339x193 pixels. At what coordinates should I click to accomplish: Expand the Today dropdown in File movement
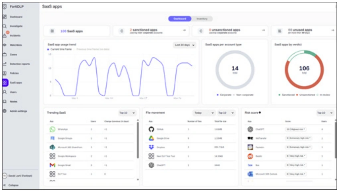click(203, 113)
